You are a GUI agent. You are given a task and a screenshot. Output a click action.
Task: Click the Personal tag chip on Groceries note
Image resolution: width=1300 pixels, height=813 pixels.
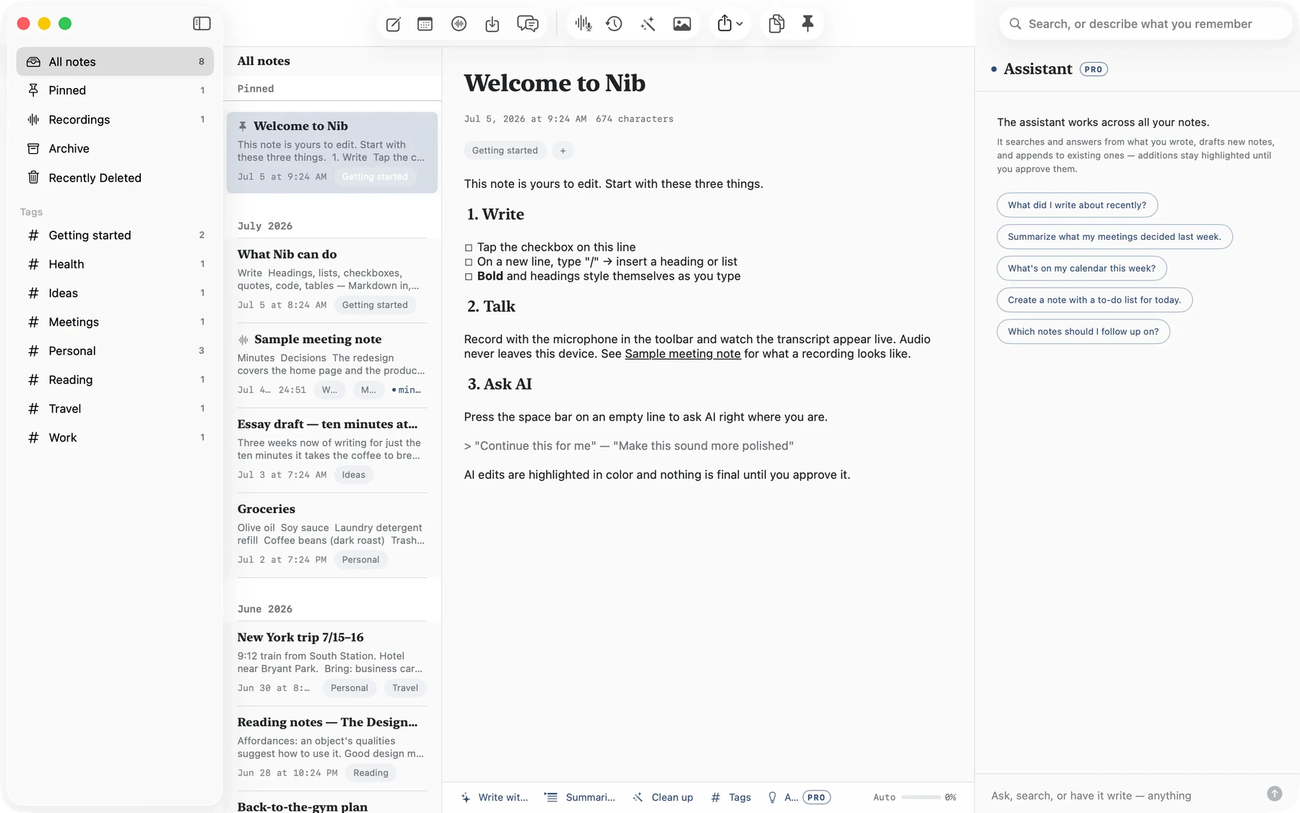click(x=360, y=559)
